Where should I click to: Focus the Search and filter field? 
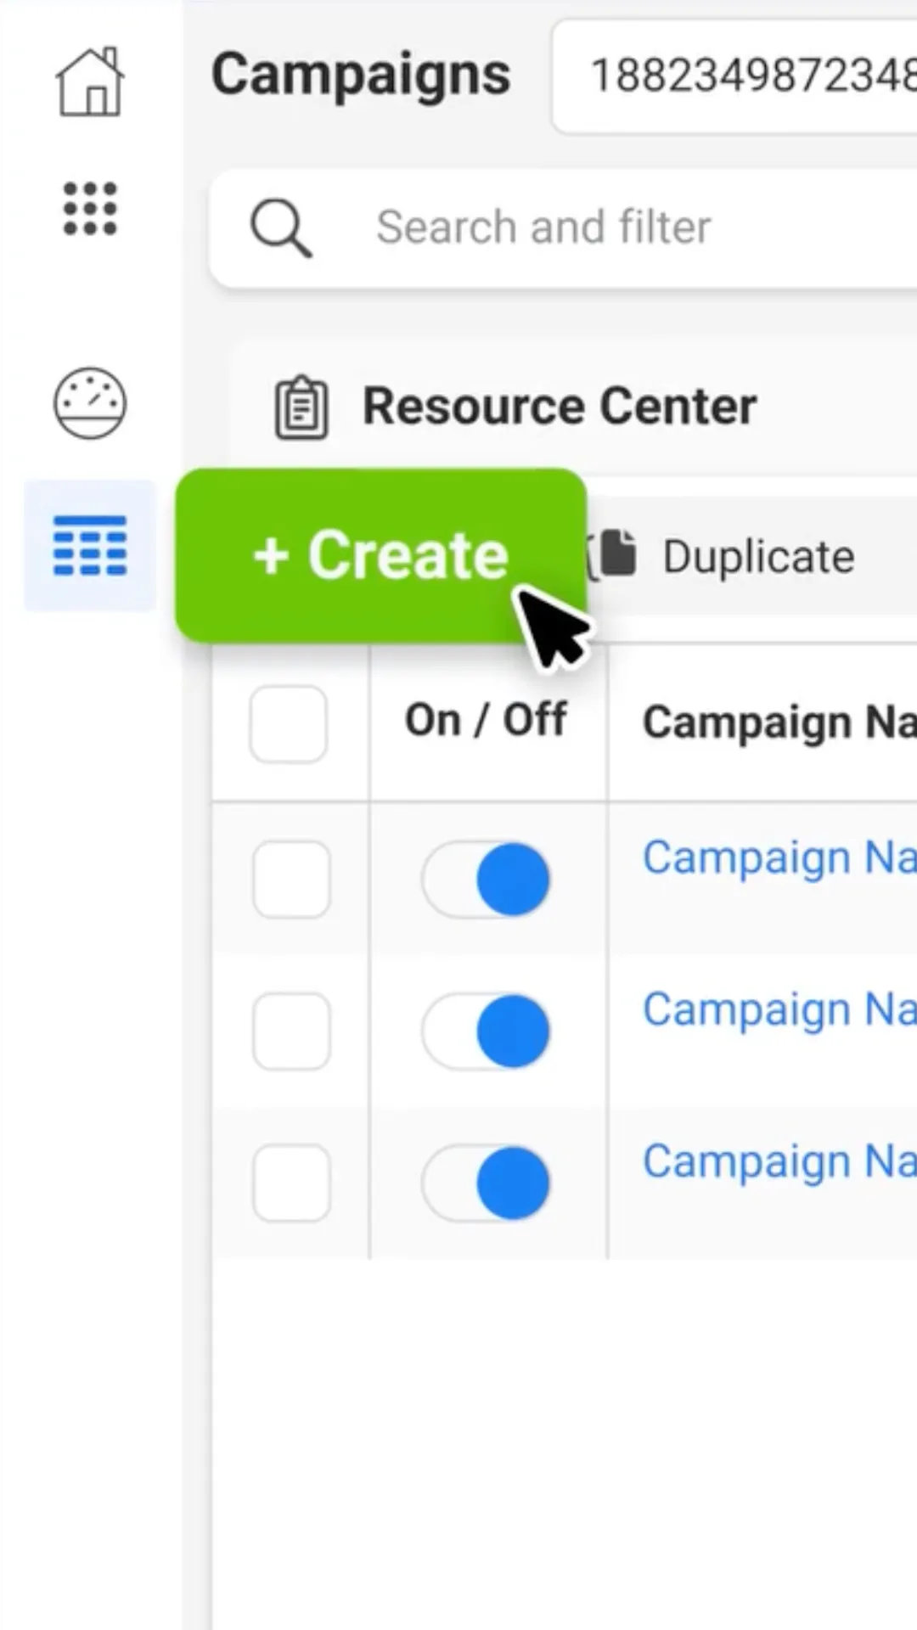point(564,228)
